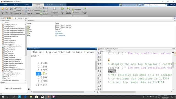Open Microsoft Edge from the taskbar
The height and width of the screenshot is (99, 176).
(25, 97)
